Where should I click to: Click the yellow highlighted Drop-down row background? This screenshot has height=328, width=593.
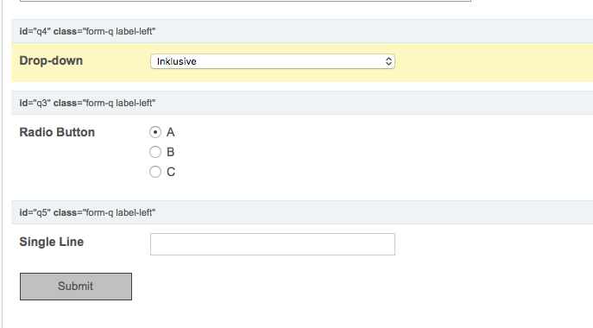[x=492, y=62]
